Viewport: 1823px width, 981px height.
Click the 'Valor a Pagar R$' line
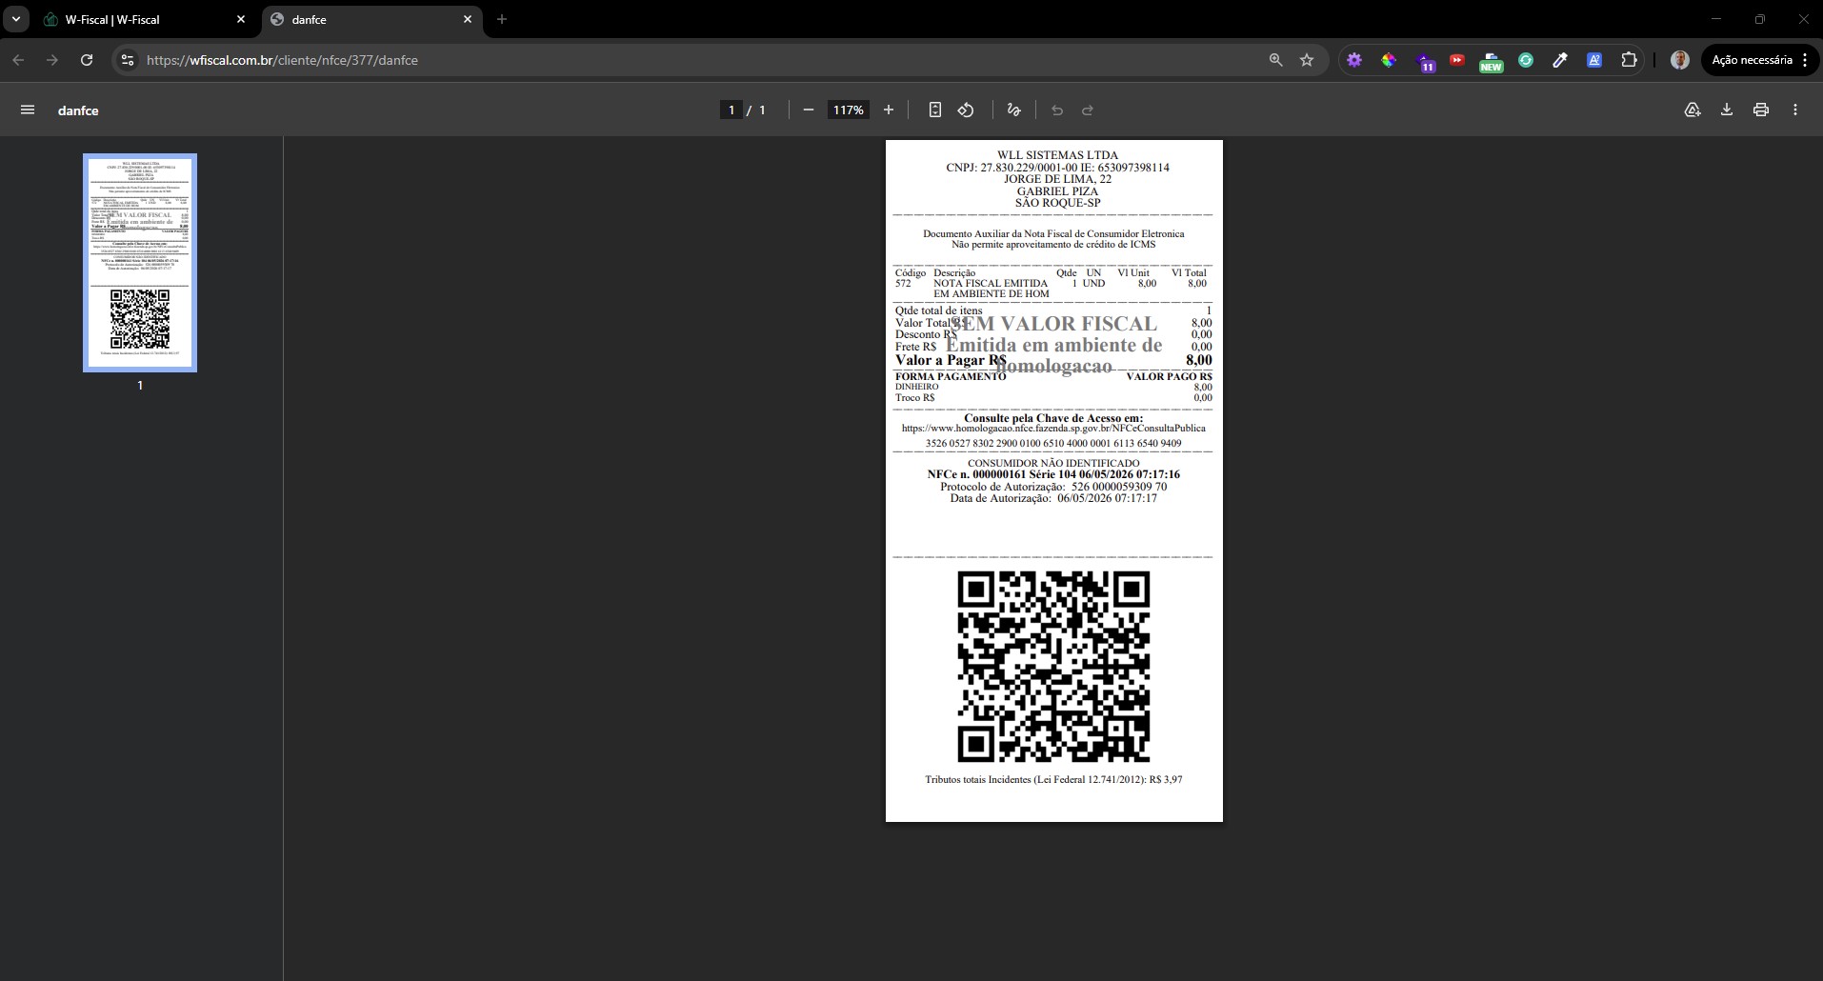click(1053, 360)
